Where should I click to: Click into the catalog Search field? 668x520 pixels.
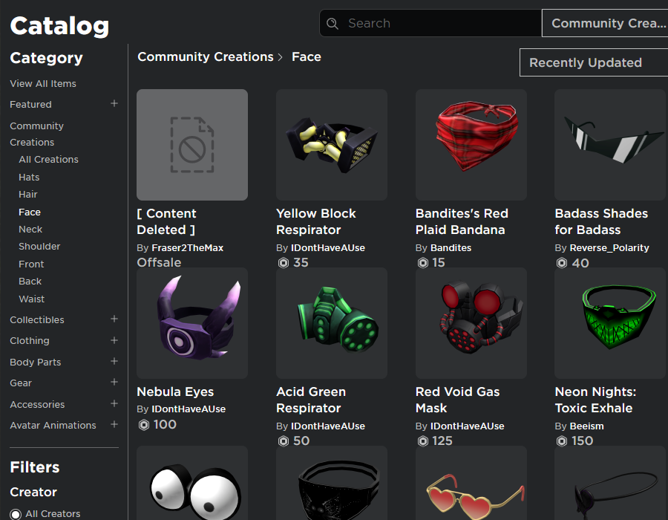(430, 23)
